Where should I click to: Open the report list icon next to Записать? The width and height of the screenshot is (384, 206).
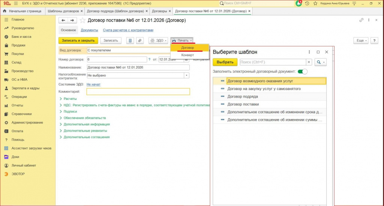click(130, 41)
